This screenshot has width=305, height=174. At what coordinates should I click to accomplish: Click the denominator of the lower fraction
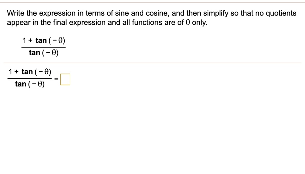[30, 84]
